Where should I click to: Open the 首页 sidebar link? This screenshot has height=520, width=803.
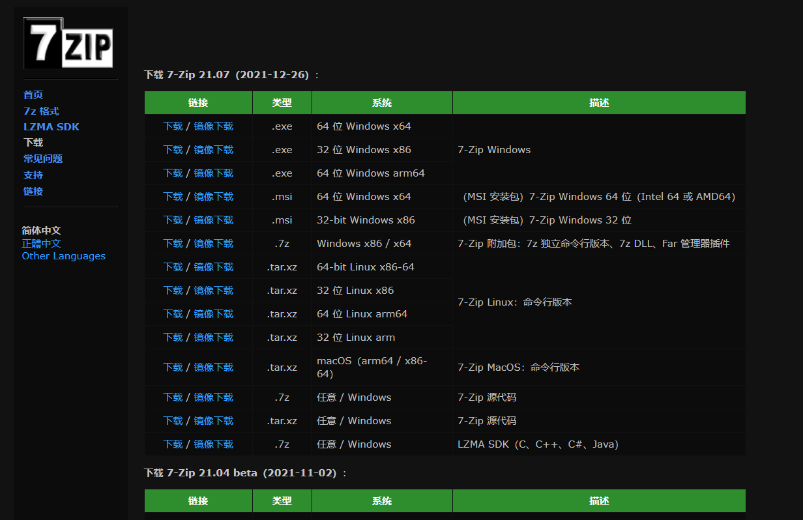coord(33,95)
